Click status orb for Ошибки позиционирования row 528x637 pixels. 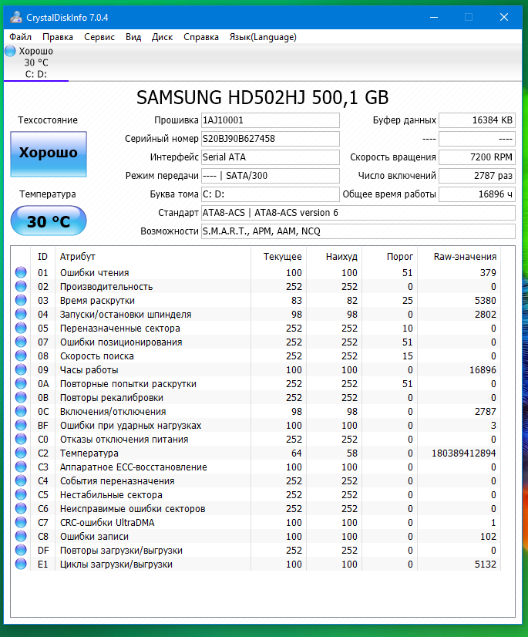21,342
